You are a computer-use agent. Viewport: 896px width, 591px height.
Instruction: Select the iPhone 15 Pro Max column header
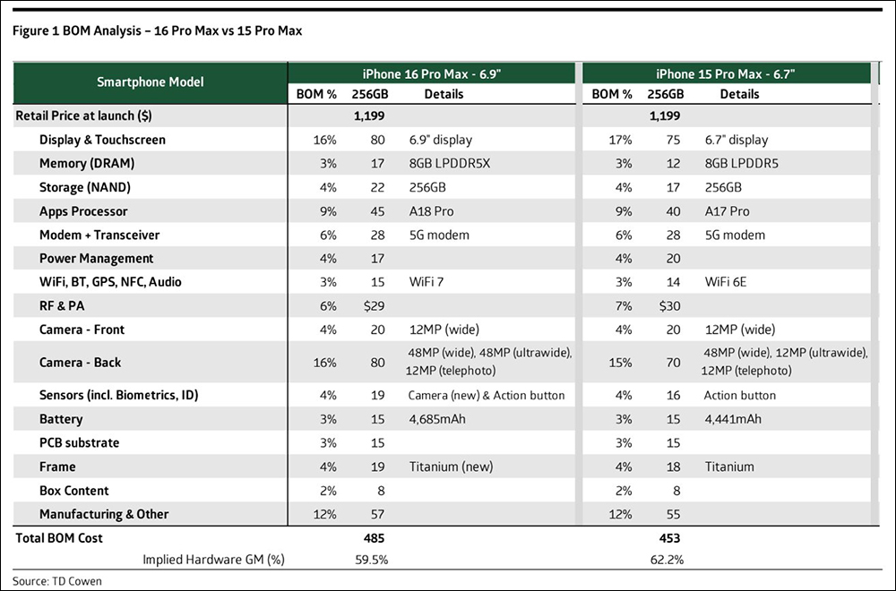click(726, 74)
